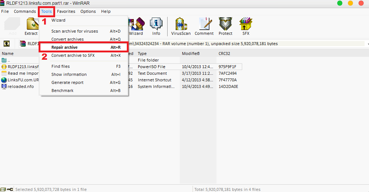Click CRC32 value 14D2DA0E
369x192 pixels.
click(228, 86)
